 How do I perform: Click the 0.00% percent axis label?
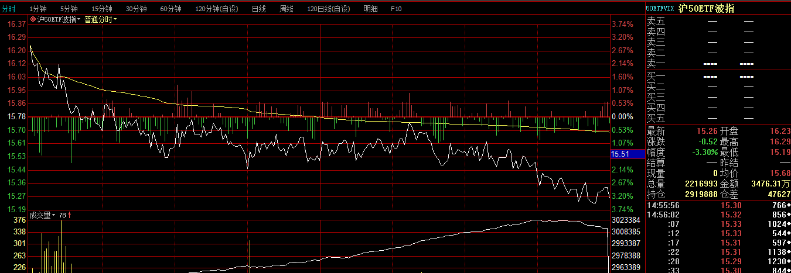(x=622, y=116)
